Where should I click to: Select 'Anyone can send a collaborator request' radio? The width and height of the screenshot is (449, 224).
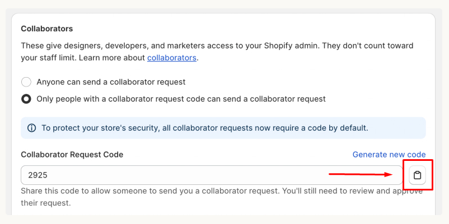point(26,82)
